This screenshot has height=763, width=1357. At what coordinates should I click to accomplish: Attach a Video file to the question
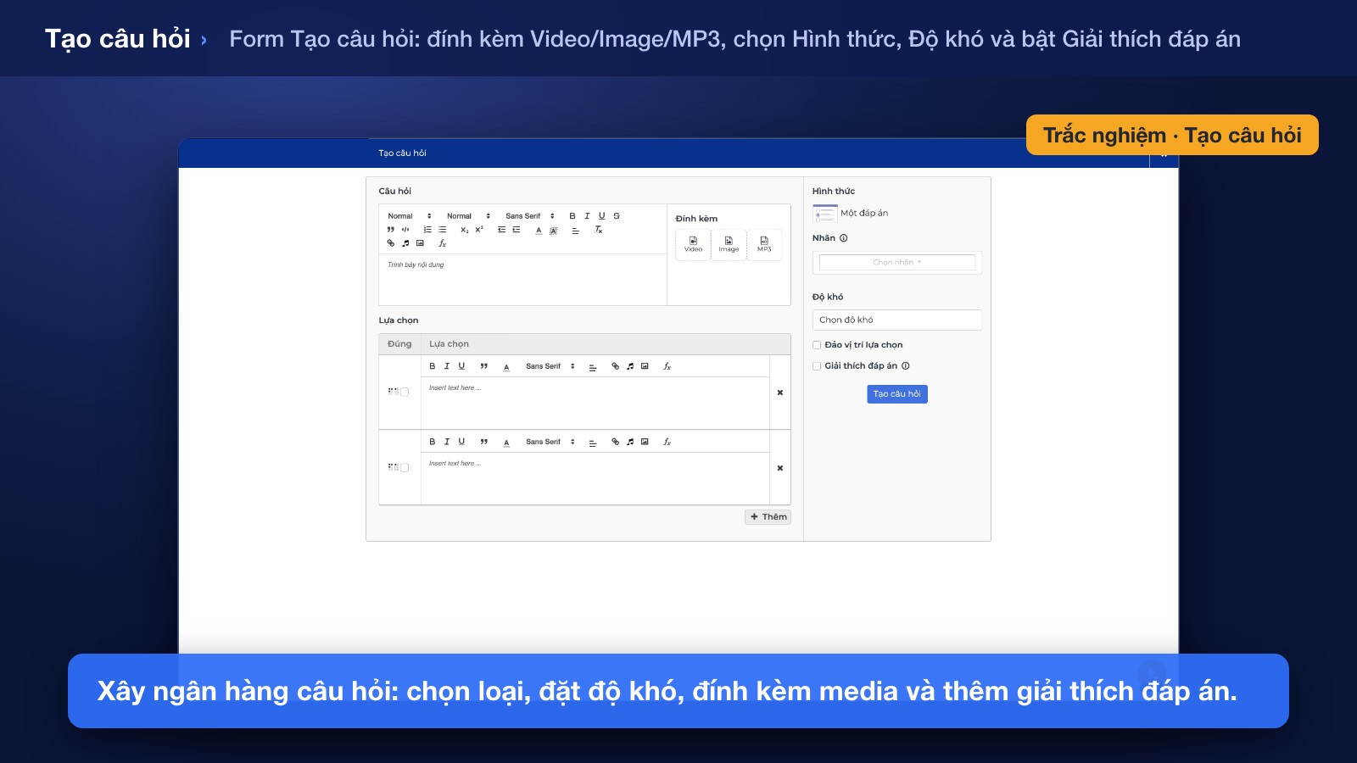point(693,244)
